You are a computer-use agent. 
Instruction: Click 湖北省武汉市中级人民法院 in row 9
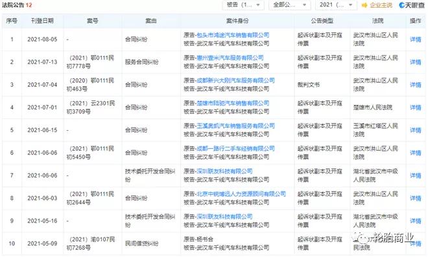(x=375, y=221)
